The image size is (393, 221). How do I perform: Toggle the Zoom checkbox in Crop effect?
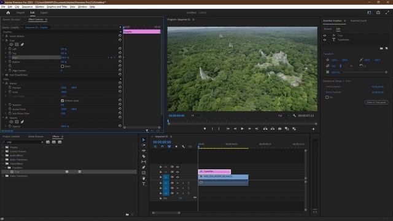(62, 66)
